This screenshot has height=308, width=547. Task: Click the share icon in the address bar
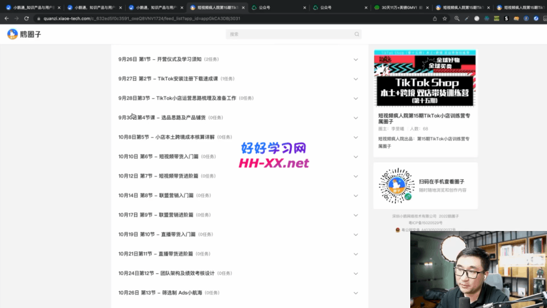pos(435,19)
